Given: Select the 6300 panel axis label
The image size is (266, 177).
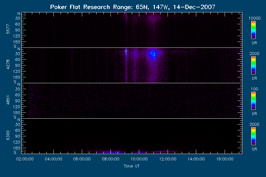Looking at the screenshot, I should click(x=8, y=135).
